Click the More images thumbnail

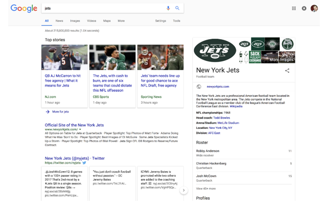[x=287, y=57]
